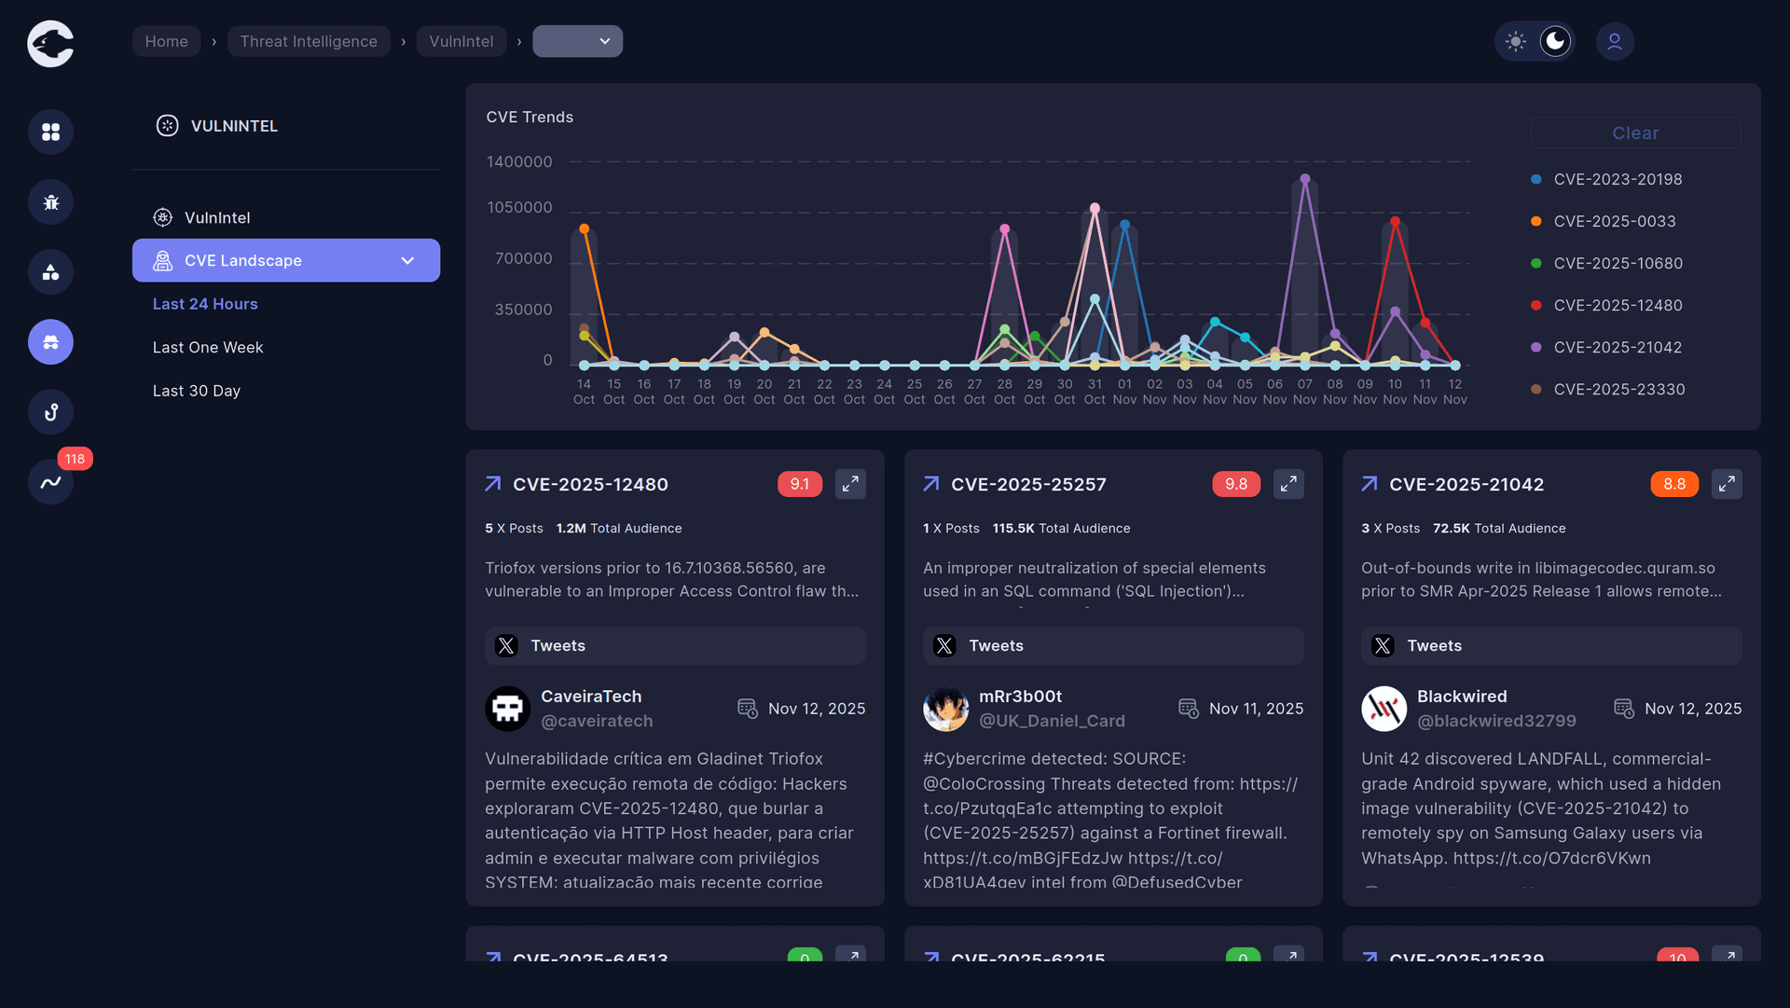
Task: Click the Clear button above the legend
Action: pos(1635,132)
